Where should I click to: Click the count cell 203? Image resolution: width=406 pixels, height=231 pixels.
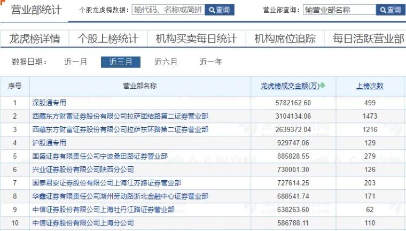click(370, 183)
